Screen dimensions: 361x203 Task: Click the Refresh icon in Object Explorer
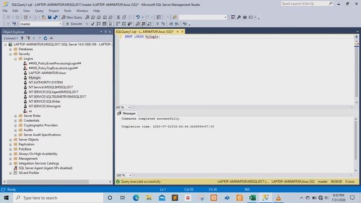coord(45,38)
